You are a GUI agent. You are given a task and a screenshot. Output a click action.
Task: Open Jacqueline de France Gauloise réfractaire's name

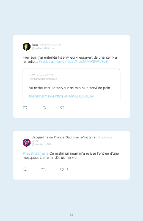click(x=64, y=137)
